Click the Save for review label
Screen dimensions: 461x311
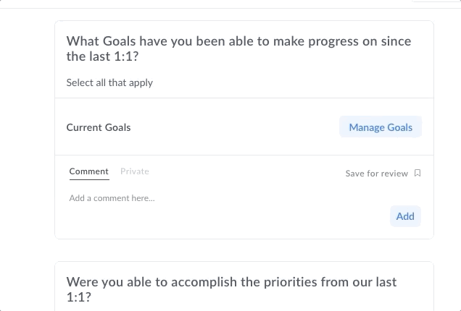tap(377, 174)
